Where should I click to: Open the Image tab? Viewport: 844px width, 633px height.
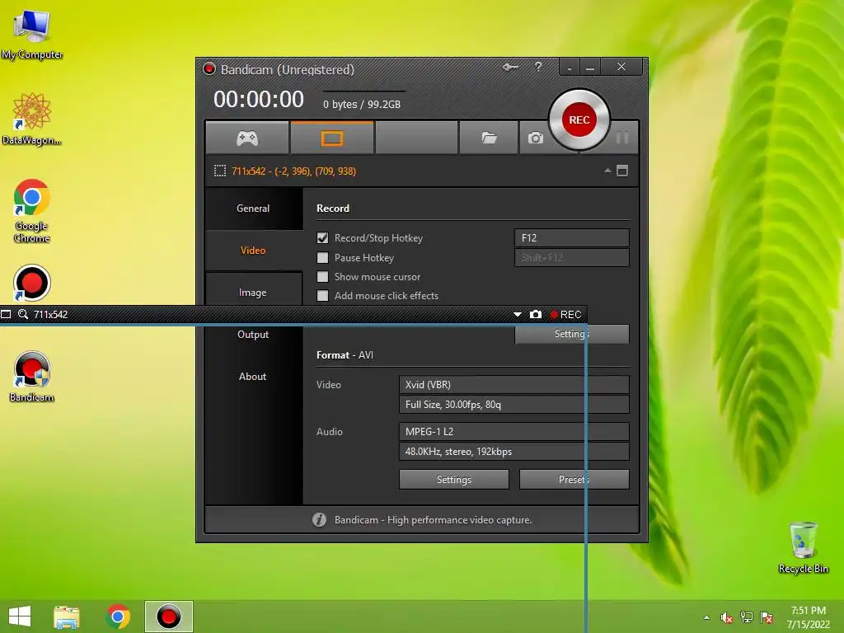pyautogui.click(x=253, y=293)
